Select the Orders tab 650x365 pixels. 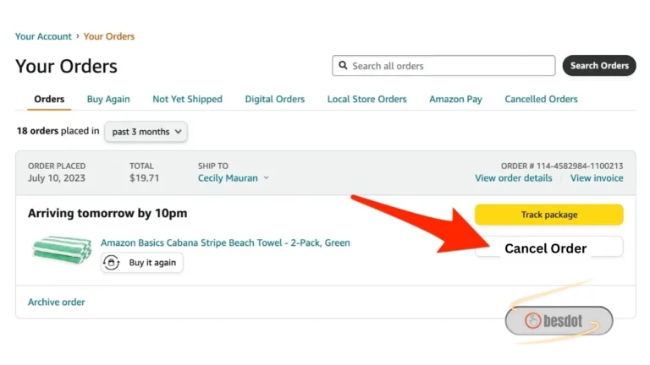[x=49, y=100]
